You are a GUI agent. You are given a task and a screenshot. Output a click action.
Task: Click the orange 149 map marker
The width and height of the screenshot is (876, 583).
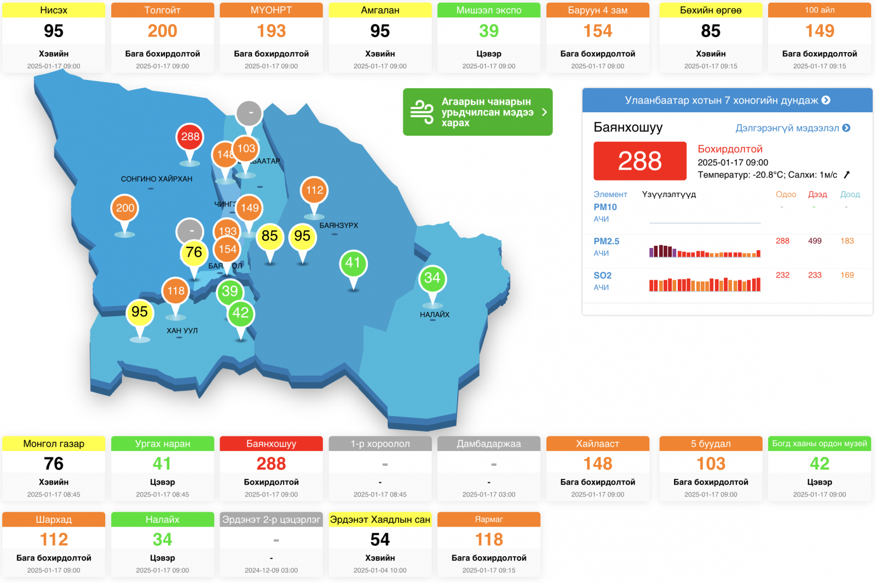(250, 208)
